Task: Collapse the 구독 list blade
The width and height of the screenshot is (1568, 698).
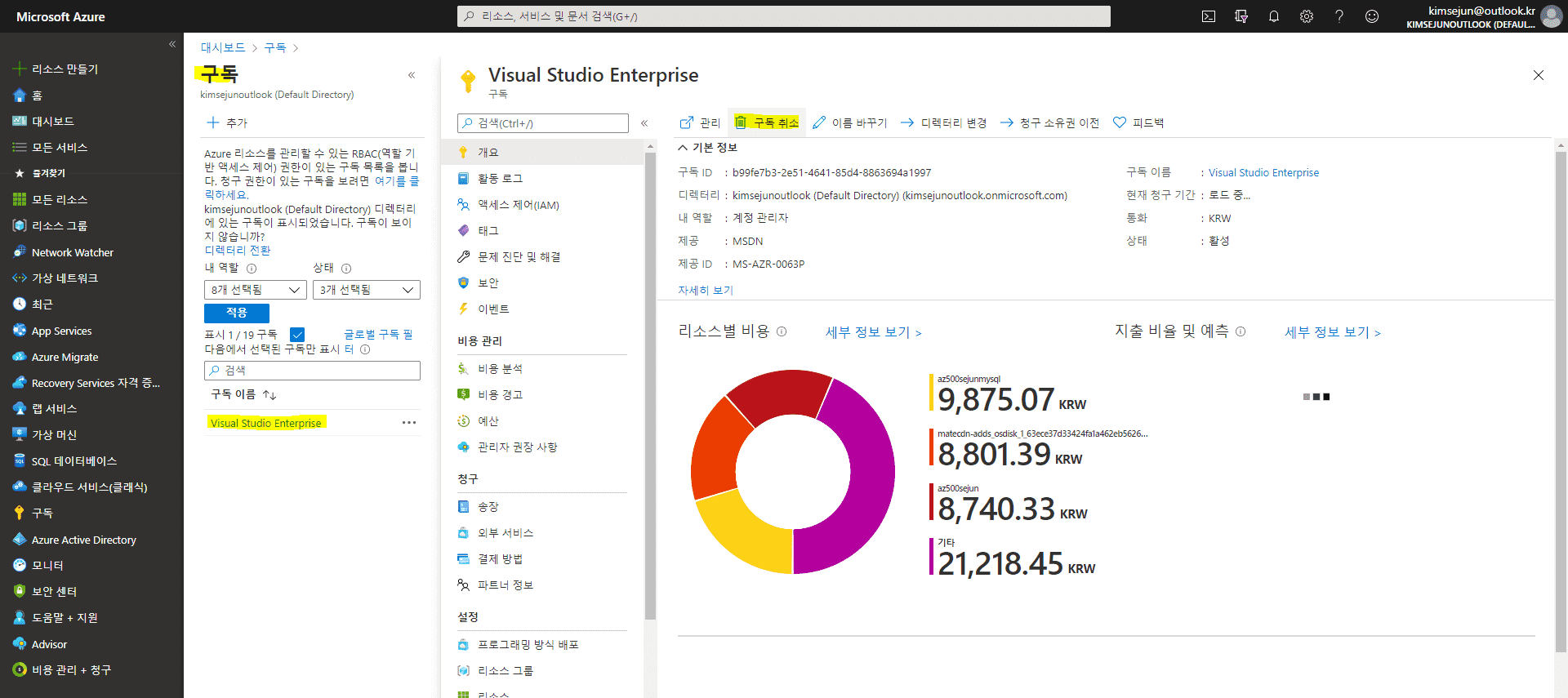Action: point(412,75)
